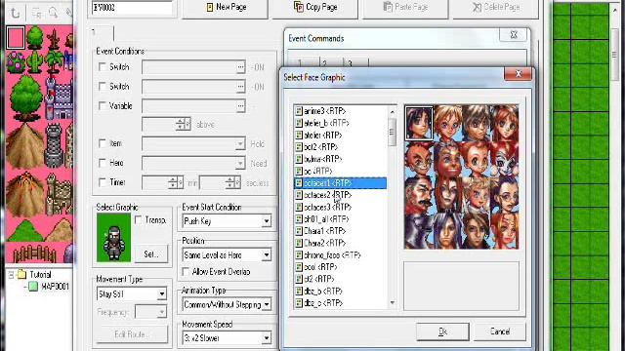Click the Copy Page button
Image resolution: width=625 pixels, height=351 pixels.
click(x=314, y=8)
